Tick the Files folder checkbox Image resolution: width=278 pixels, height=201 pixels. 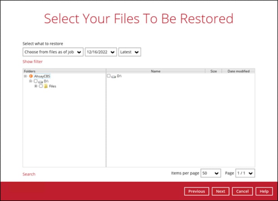pos(41,86)
